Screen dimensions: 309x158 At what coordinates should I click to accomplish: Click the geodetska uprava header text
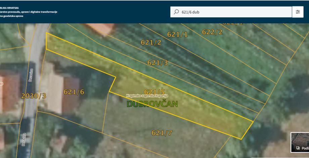12,16
